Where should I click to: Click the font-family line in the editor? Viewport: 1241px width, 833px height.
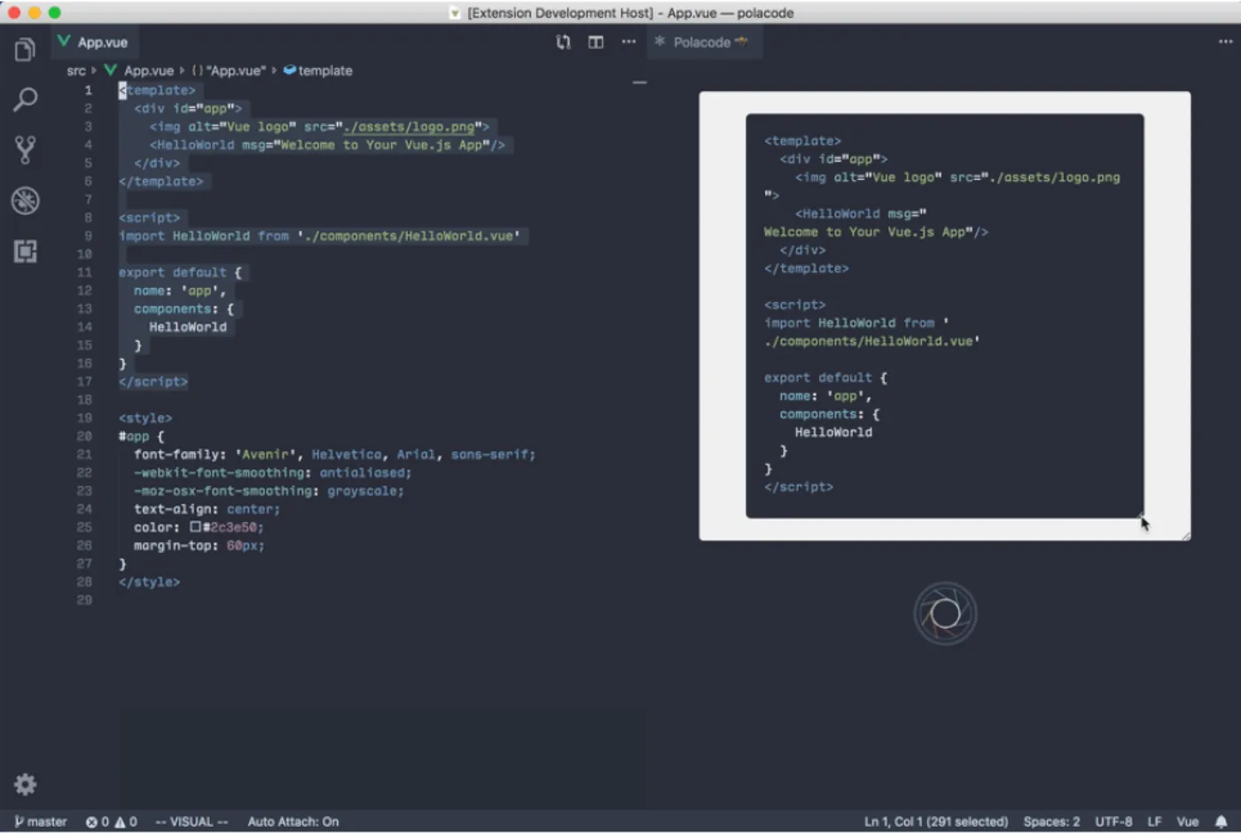click(334, 455)
